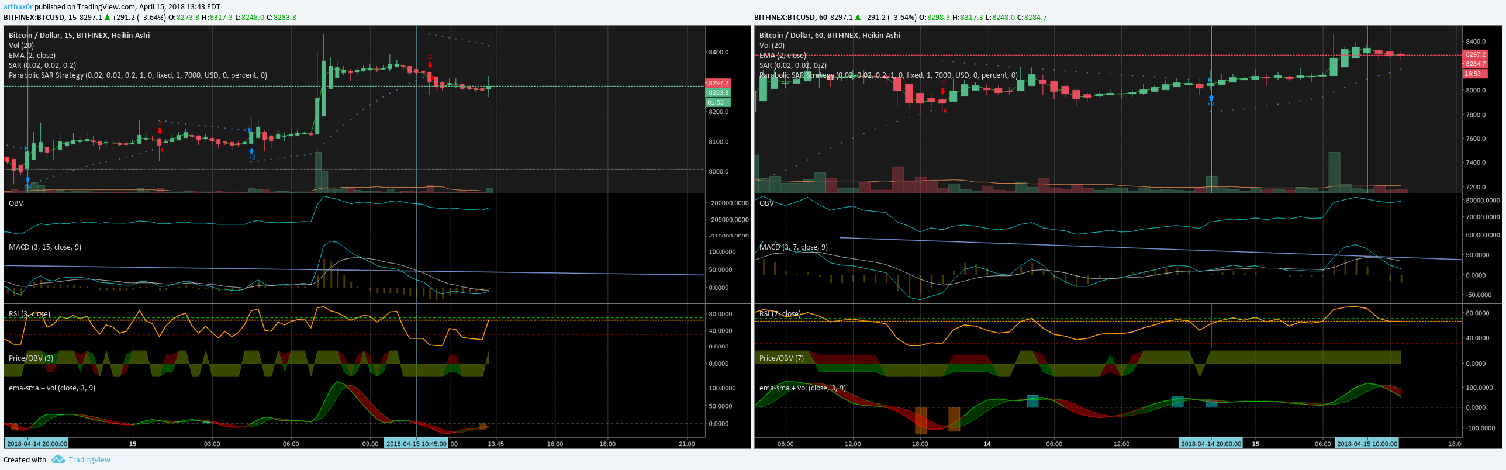Open the TradingView link beside 'Created with'
The image size is (1506, 470).
point(89,460)
